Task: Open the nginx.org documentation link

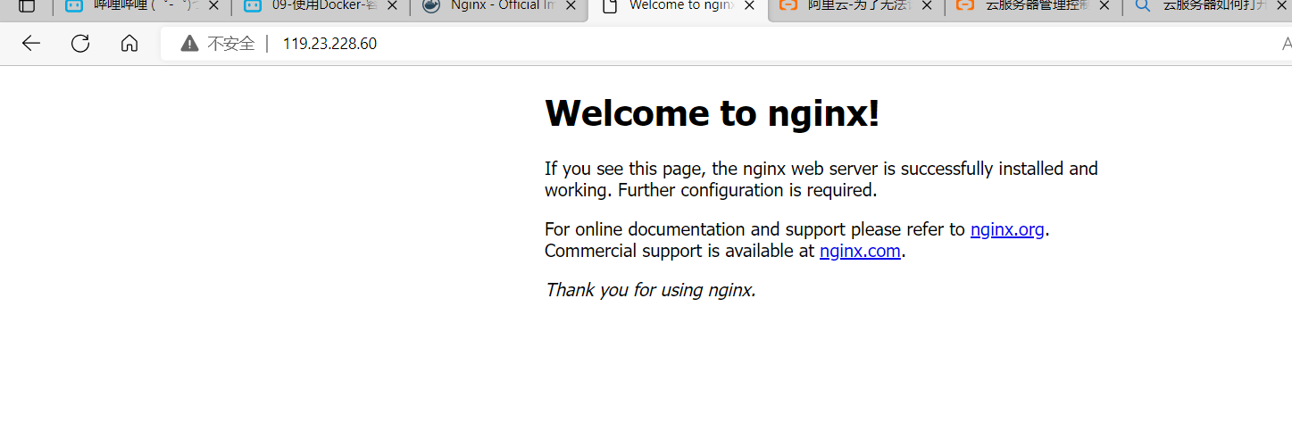Action: click(1007, 229)
